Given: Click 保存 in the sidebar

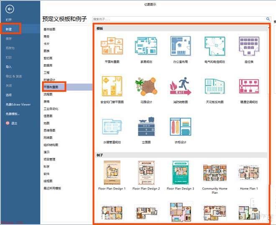Looking at the screenshot, I should click(x=9, y=38).
